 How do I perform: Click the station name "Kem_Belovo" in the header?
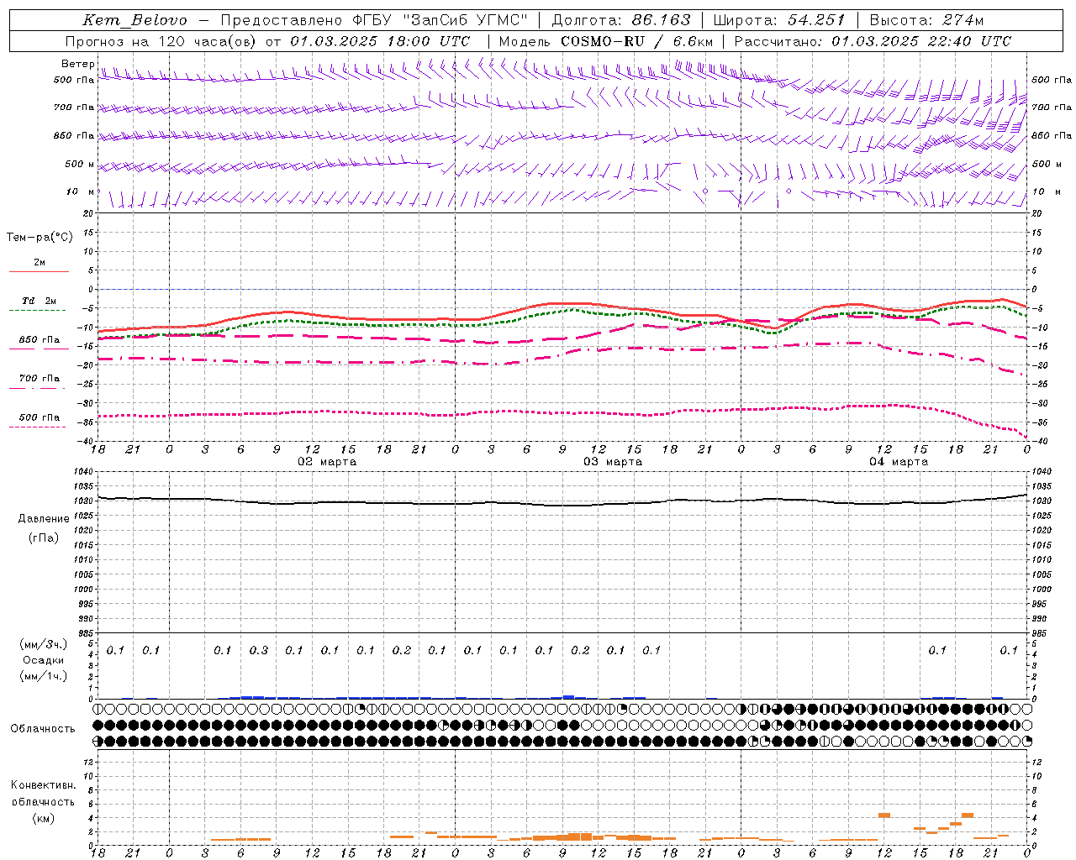[x=134, y=20]
